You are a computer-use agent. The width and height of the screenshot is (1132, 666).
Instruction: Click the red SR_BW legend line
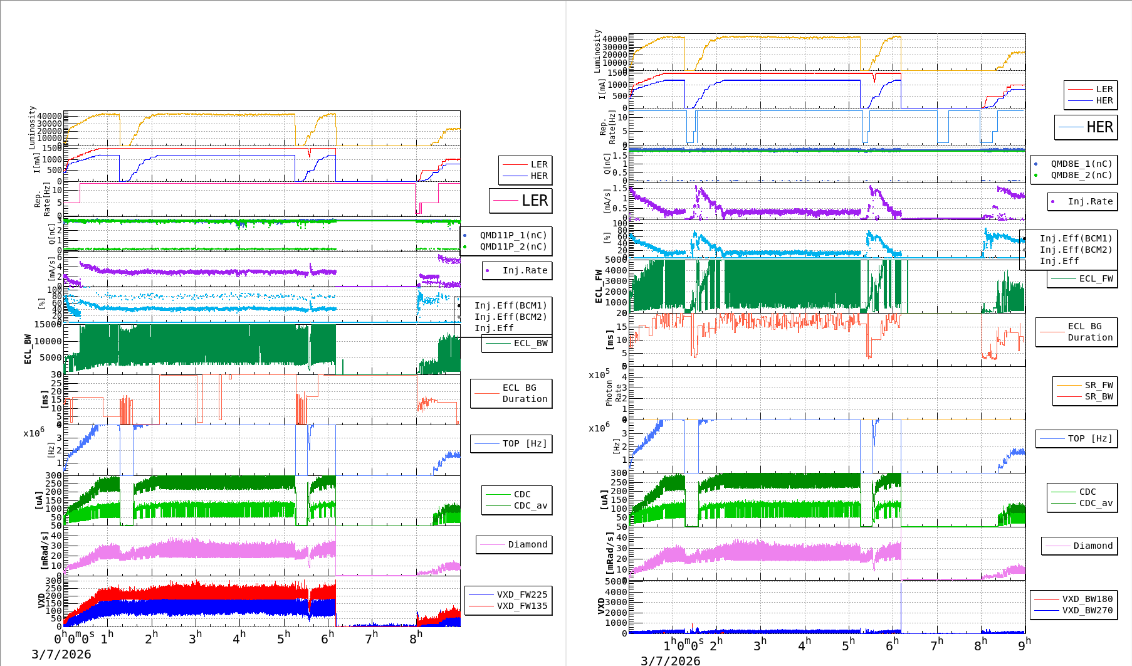point(1069,397)
